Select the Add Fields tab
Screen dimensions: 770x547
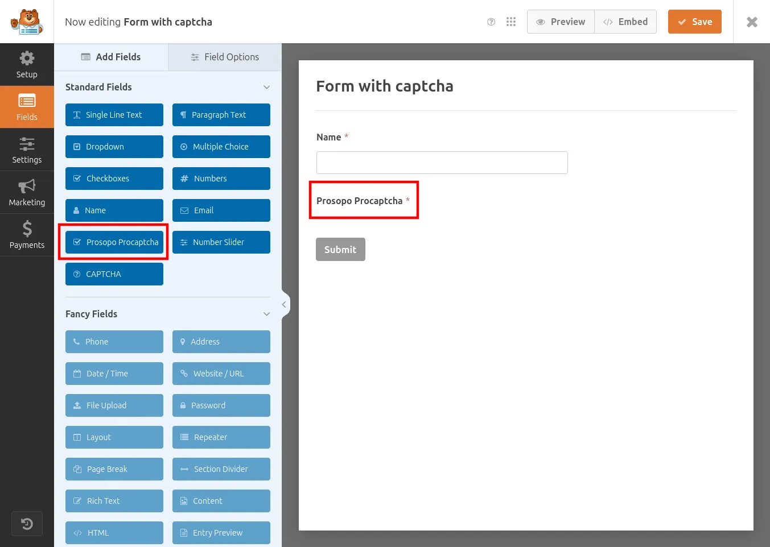point(111,57)
